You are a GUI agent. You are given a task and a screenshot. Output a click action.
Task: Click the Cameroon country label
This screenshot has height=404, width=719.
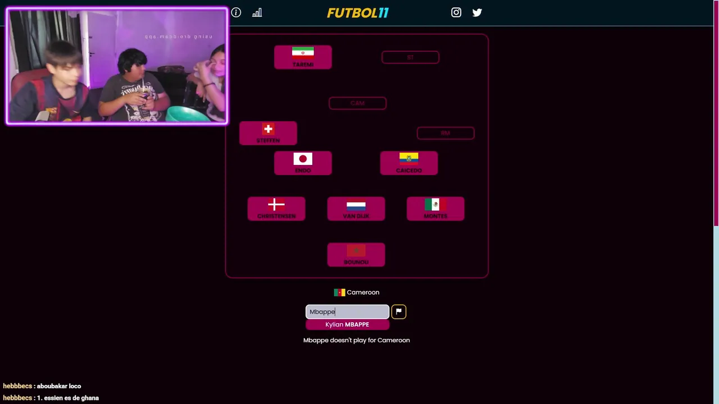[363, 292]
